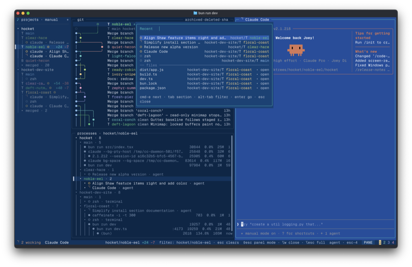Click open for package.json file
Viewport: 412px width, 267px height.
(264, 88)
